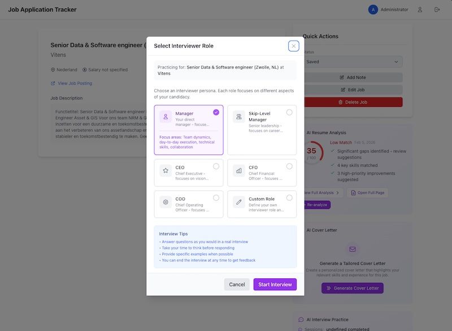Click the Interview Tips heading

173,234
